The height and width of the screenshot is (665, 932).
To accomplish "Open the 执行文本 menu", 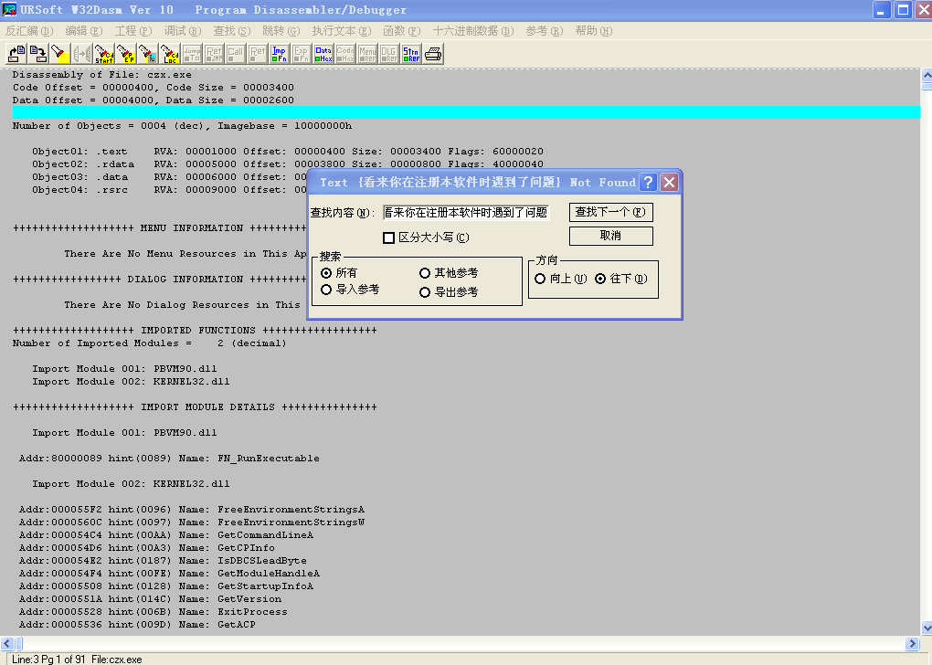I will [x=342, y=31].
